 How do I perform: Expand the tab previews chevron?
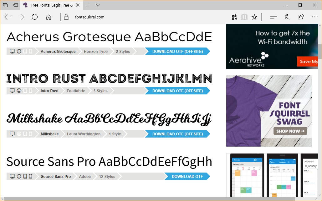tap(98, 5)
